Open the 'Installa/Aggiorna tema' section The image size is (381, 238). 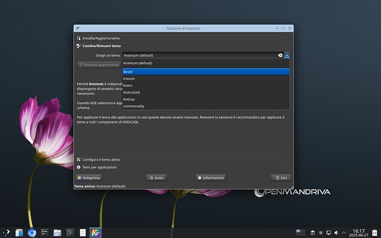[x=183, y=38]
